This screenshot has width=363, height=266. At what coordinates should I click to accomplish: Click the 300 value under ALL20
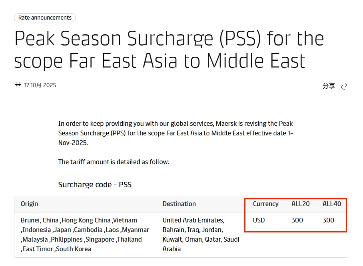point(297,220)
